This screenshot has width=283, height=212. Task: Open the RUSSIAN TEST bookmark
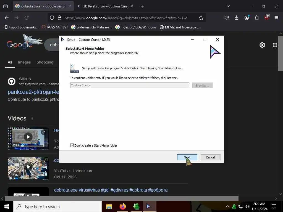[55, 27]
